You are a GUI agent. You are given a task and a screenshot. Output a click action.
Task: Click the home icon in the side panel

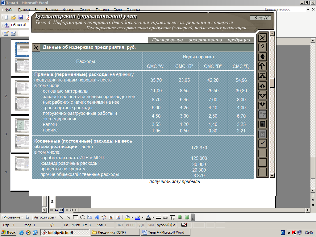262,57
